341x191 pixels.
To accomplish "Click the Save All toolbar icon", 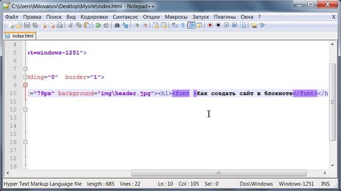I will click(35, 25).
